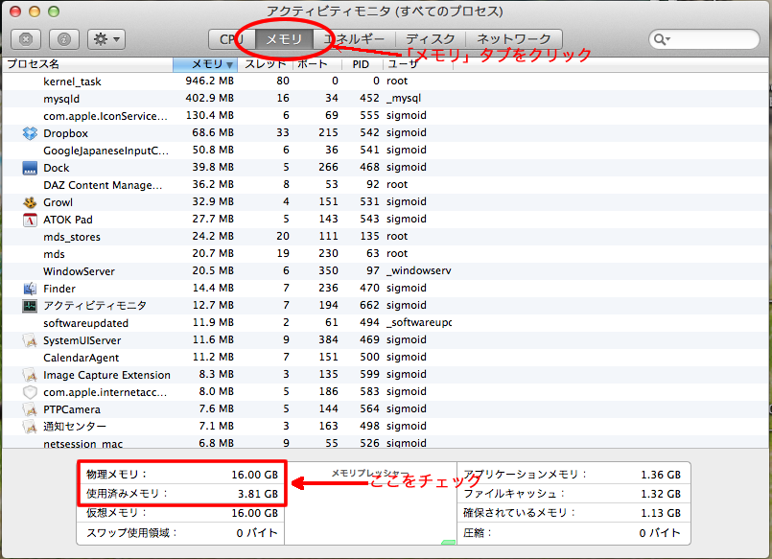Select the CalendarAgent process
Image resolution: width=772 pixels, height=559 pixels.
point(385,358)
